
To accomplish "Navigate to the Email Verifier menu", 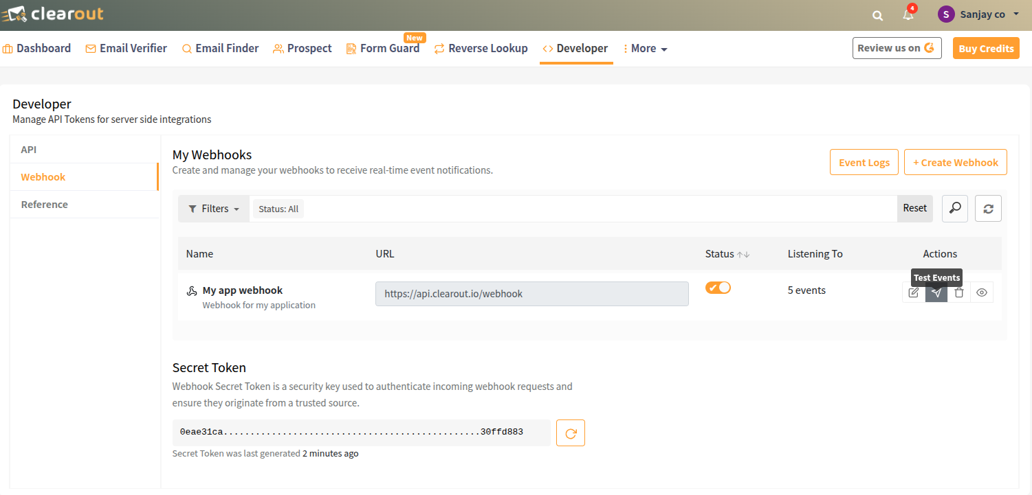I will [126, 48].
